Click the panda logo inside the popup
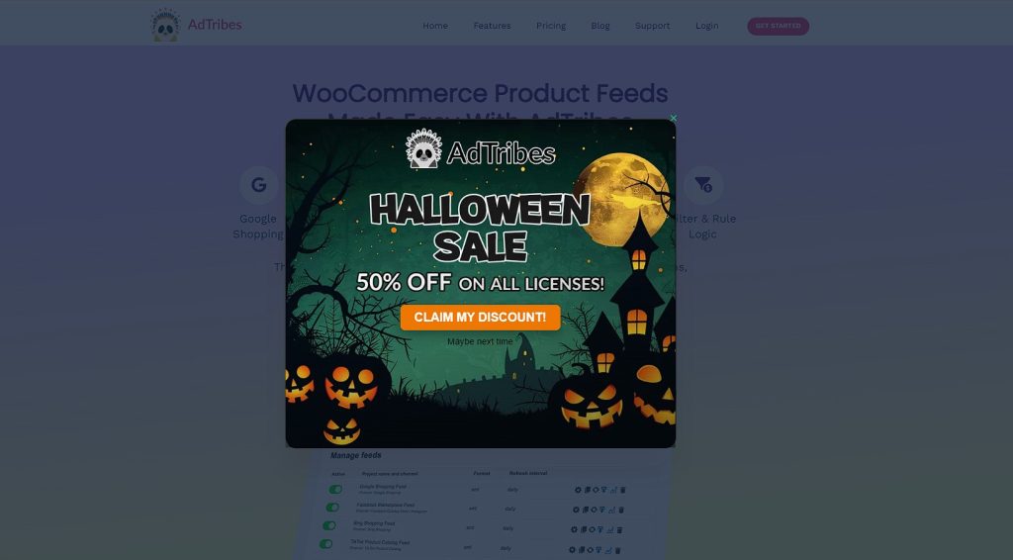Image resolution: width=1013 pixels, height=560 pixels. pyautogui.click(x=423, y=149)
